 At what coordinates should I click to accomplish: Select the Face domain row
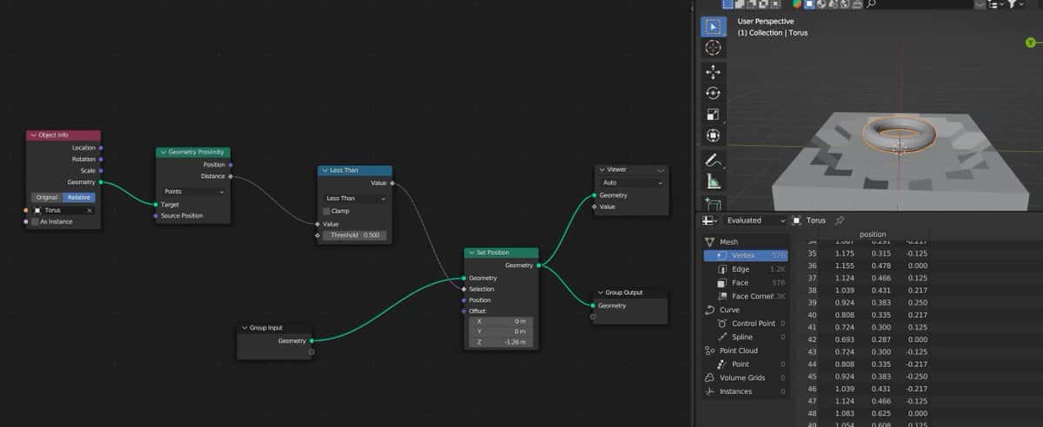click(x=745, y=283)
